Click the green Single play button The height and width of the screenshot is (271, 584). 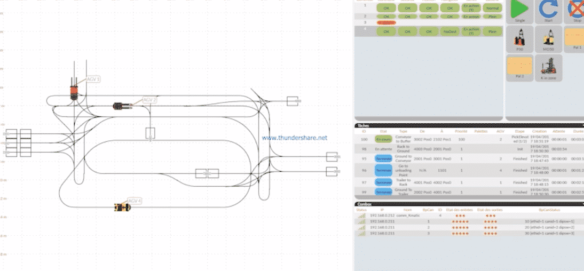pyautogui.click(x=519, y=10)
